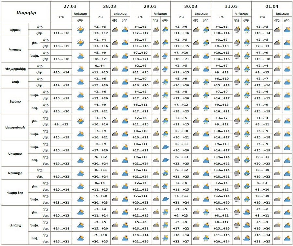Click Արագածոտն լեռ. windy sun icon for 27.03
Screen dimensions: 293x246
80,121
